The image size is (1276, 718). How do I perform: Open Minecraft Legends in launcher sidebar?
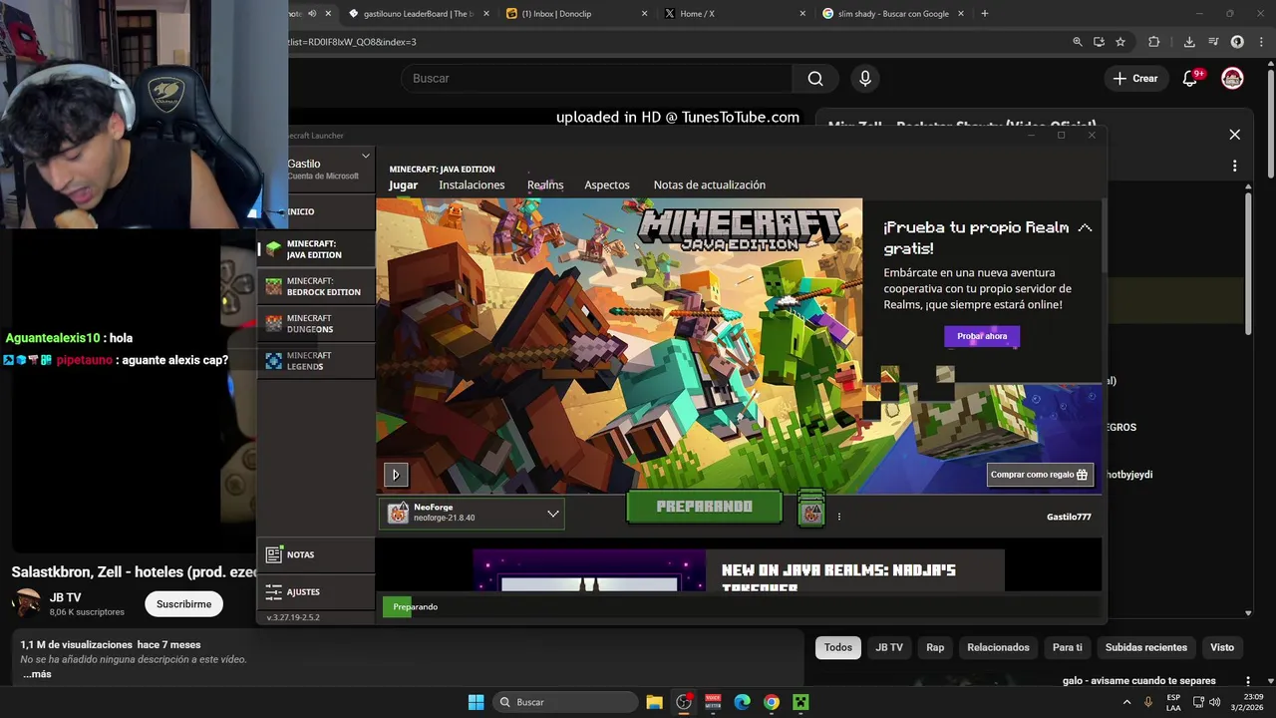click(316, 361)
